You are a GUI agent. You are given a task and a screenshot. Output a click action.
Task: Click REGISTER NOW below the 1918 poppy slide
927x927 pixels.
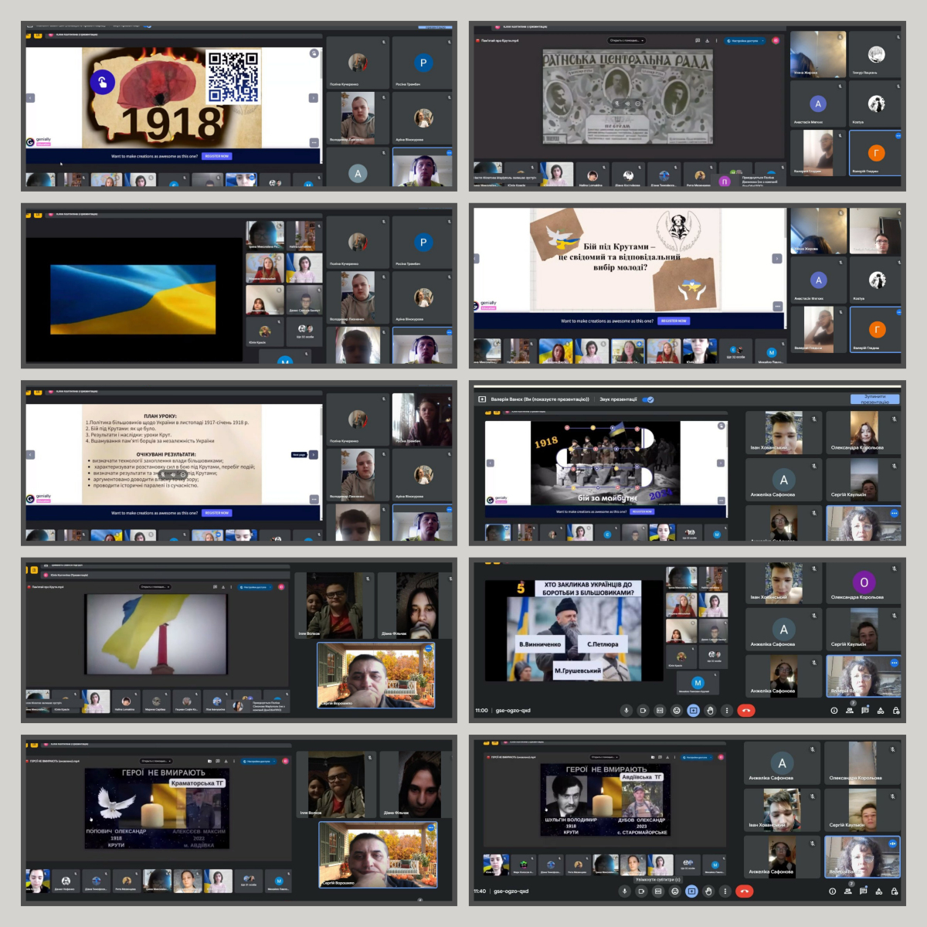coord(217,156)
